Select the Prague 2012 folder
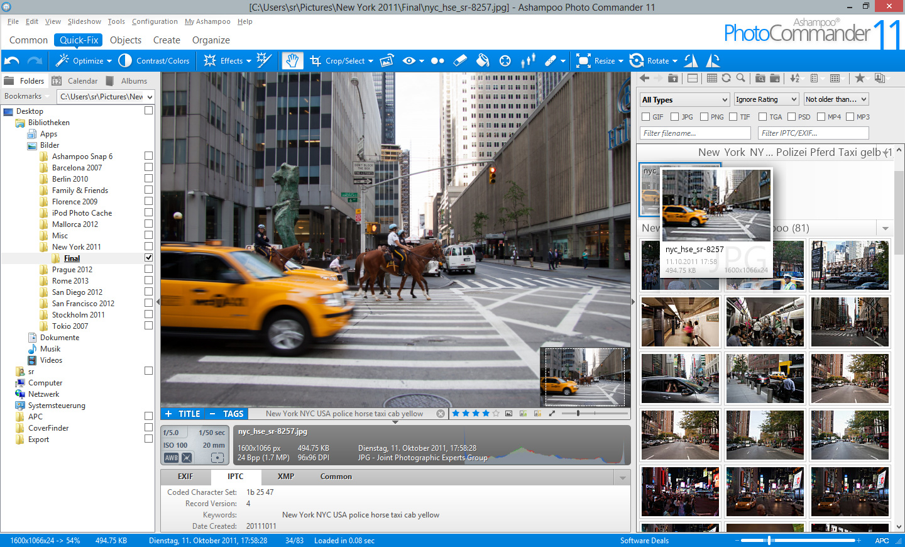This screenshot has height=547, width=905. tap(72, 270)
